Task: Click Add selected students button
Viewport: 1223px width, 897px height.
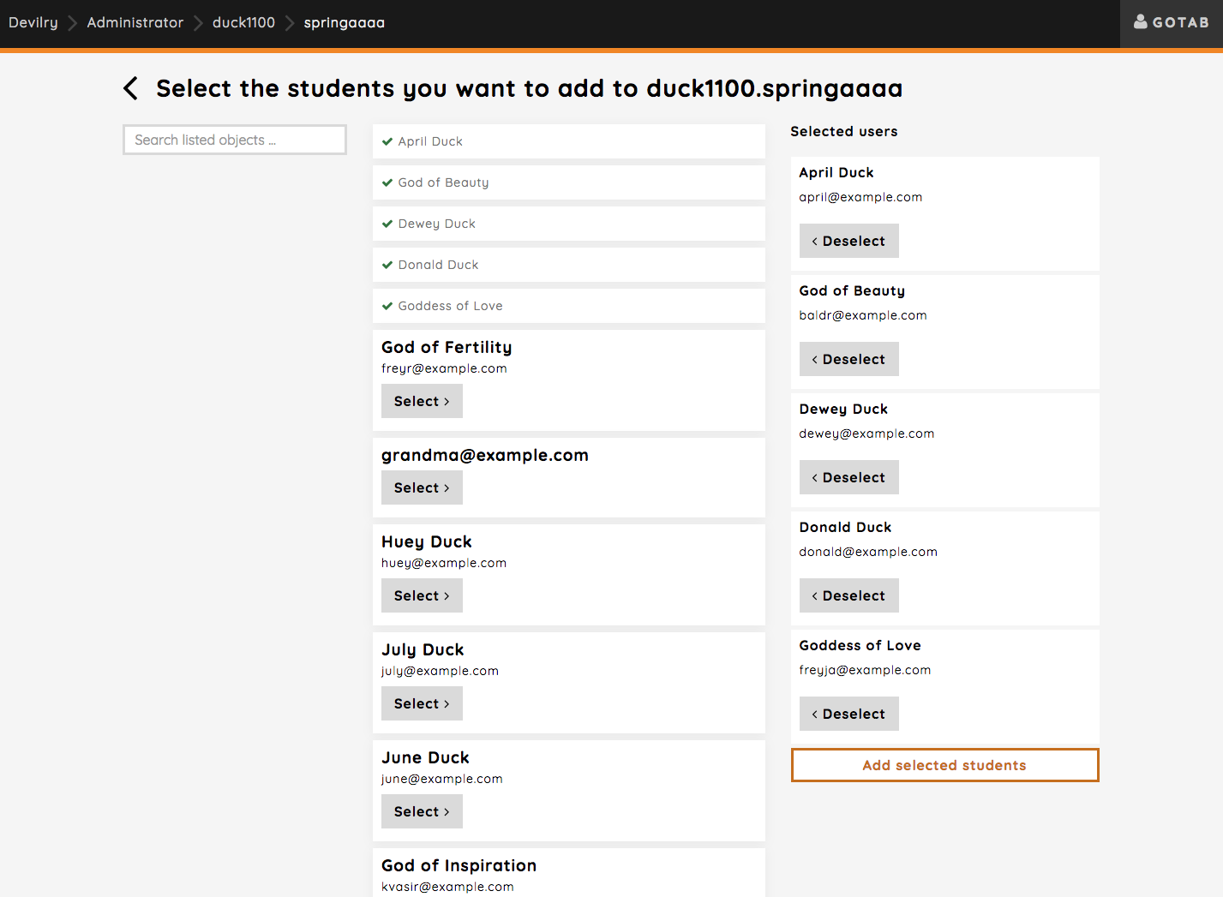Action: coord(944,765)
